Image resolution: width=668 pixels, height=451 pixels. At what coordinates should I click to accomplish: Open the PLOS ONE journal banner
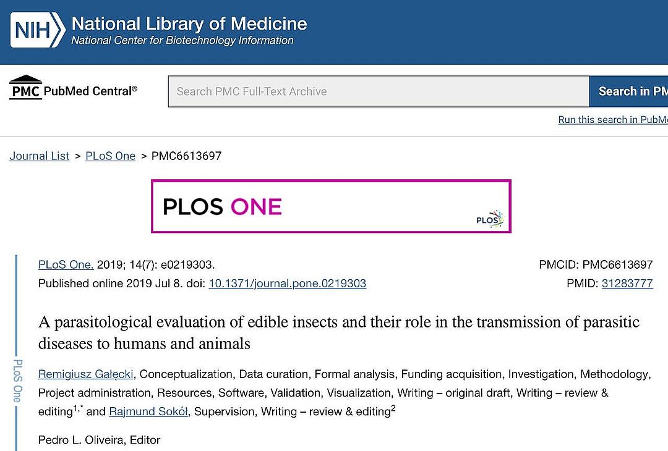click(x=331, y=206)
